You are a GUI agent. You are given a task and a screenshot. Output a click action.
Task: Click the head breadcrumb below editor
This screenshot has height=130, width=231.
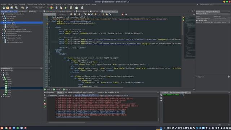[58, 90]
